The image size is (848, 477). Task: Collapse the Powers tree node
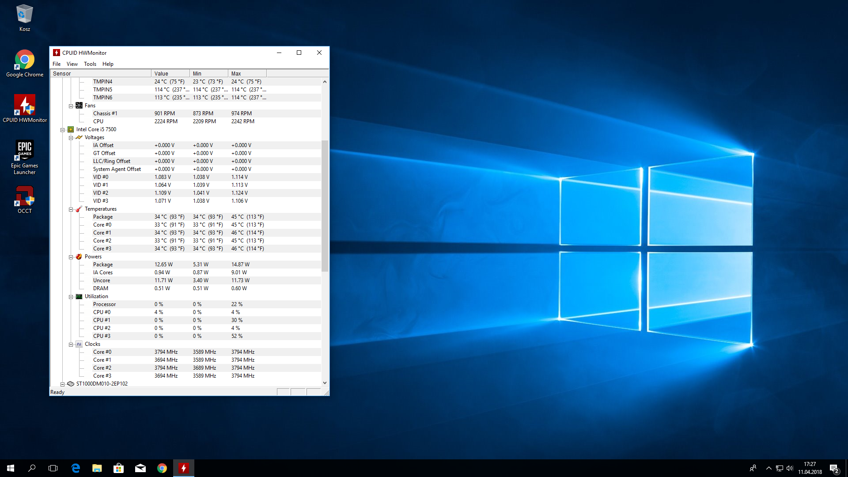point(71,257)
